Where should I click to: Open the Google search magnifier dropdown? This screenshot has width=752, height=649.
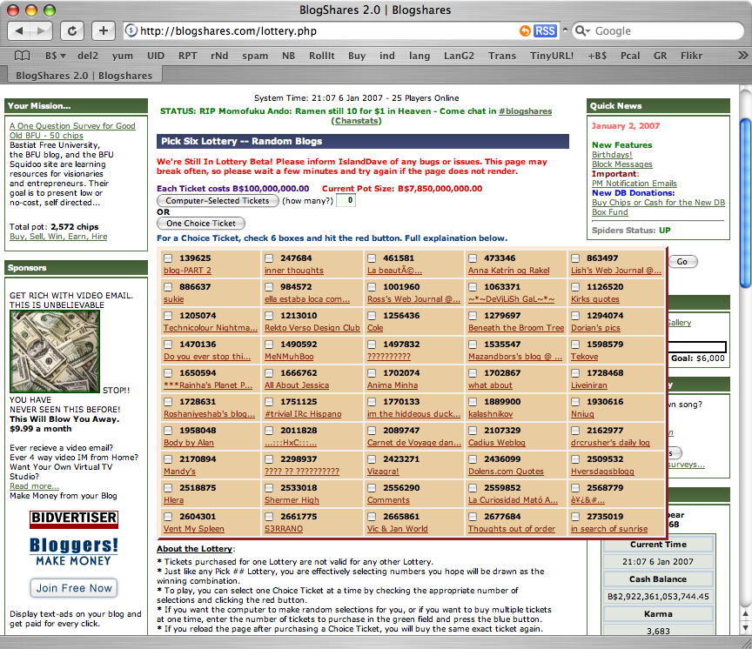[x=581, y=31]
